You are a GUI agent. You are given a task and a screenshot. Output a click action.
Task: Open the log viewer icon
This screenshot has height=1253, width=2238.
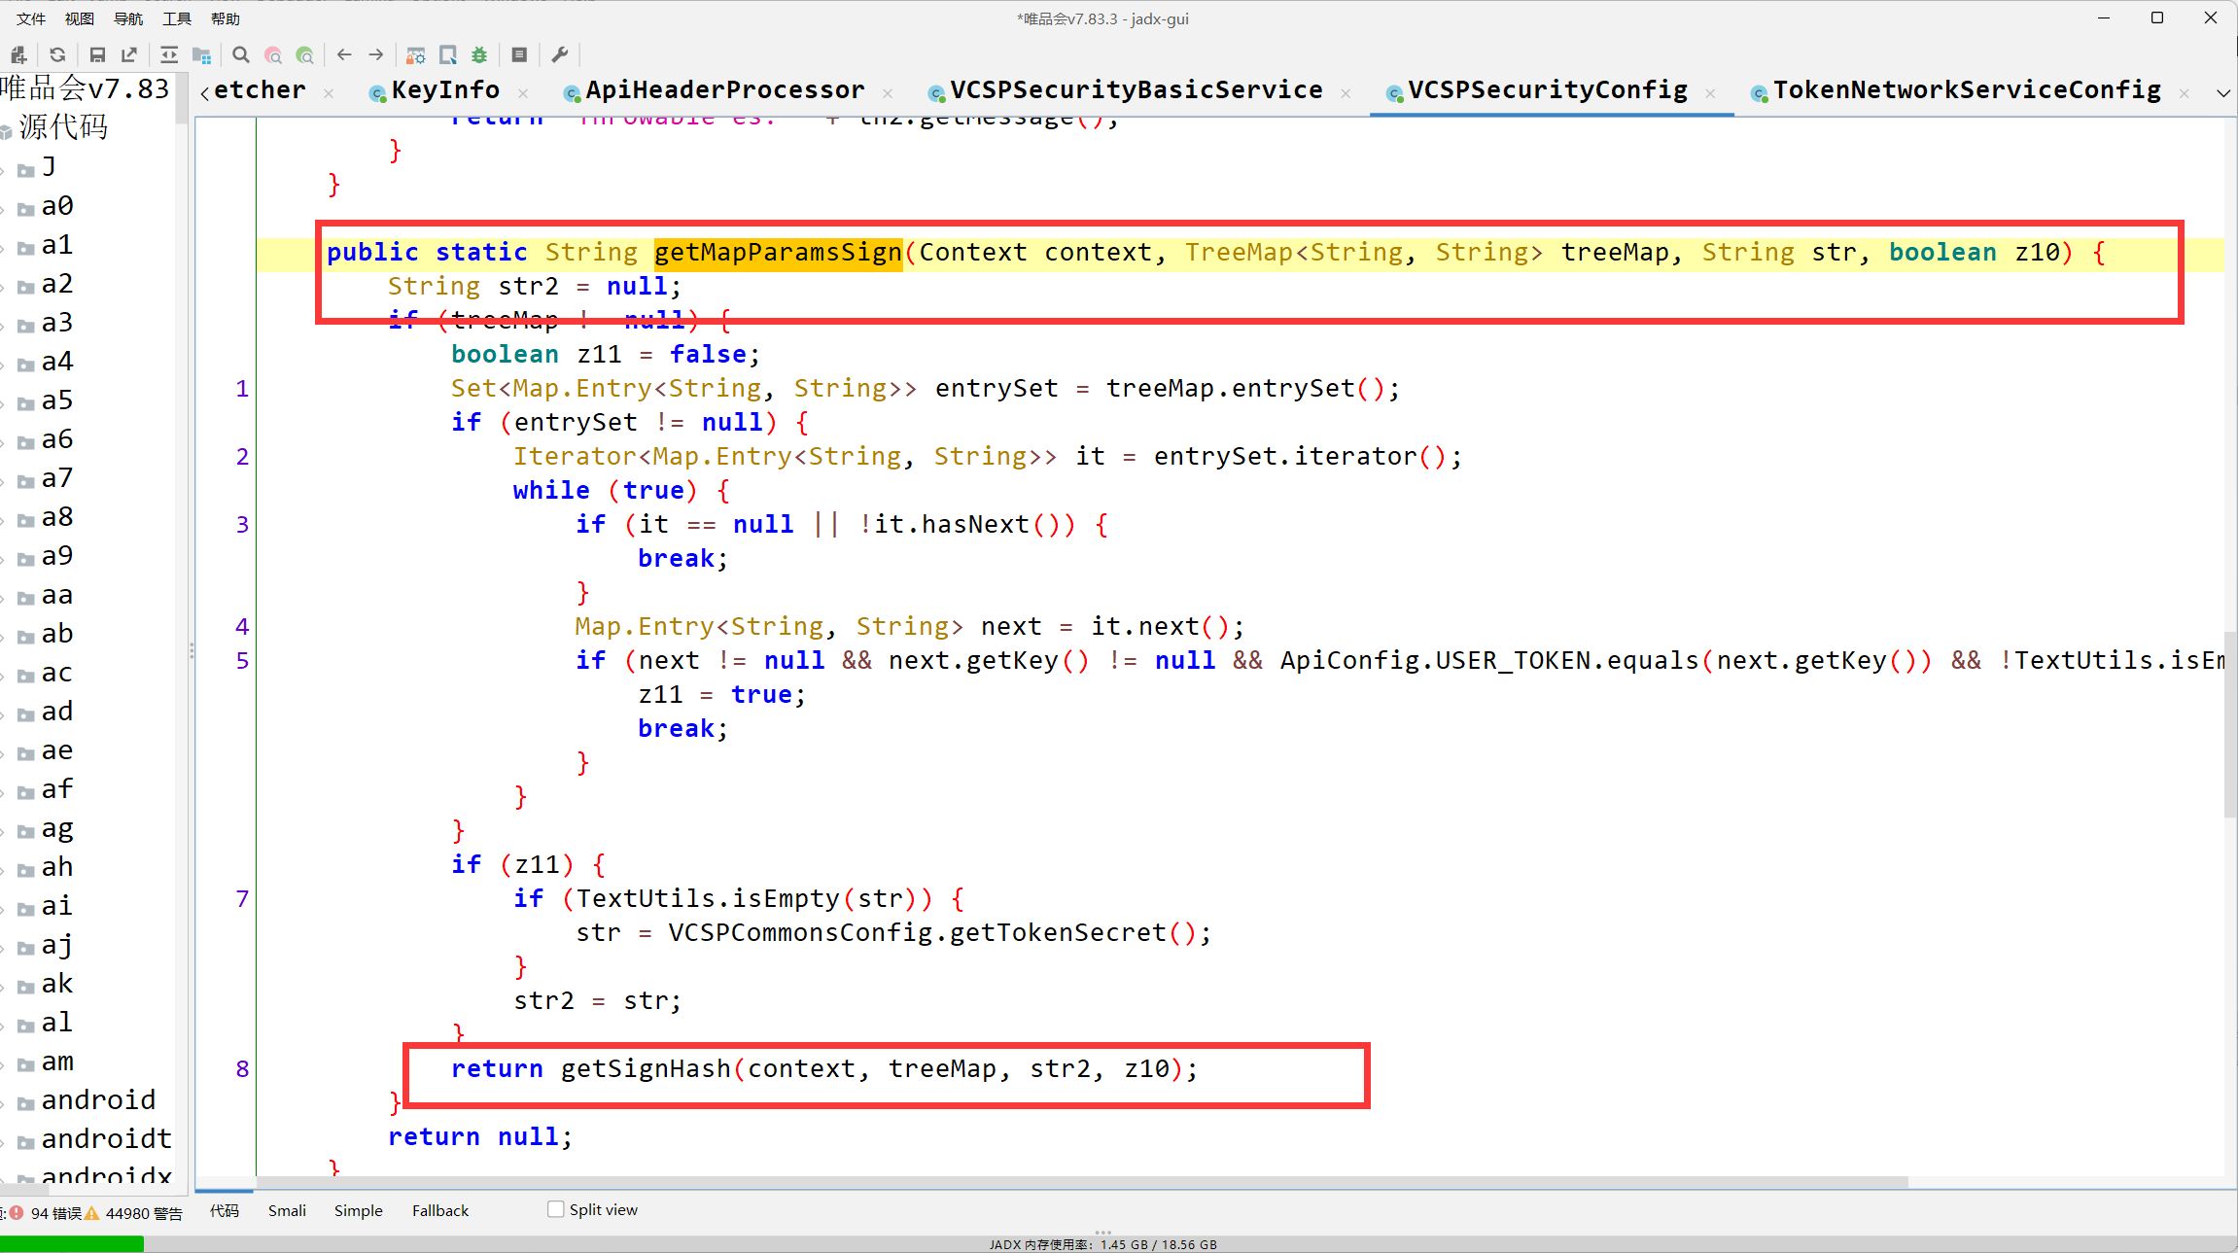tap(519, 54)
